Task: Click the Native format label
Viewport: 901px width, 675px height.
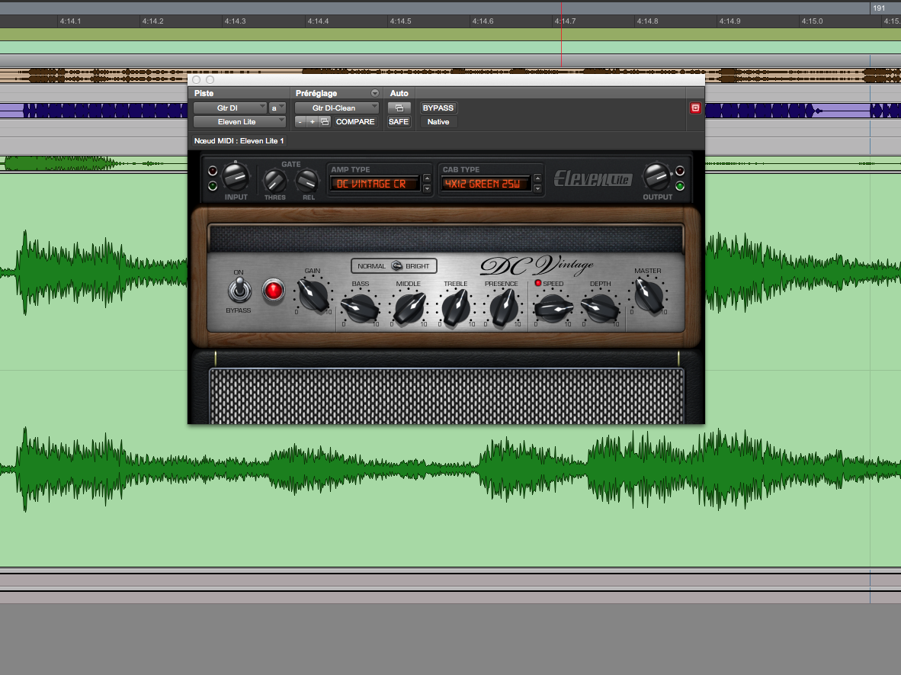Action: (438, 122)
